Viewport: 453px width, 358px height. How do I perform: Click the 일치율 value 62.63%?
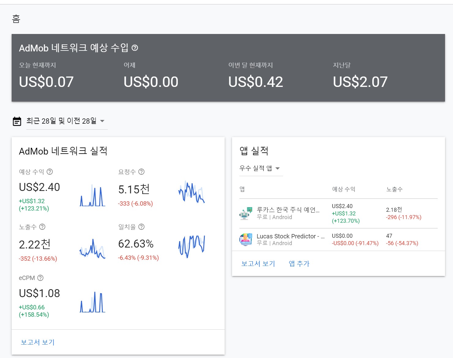tap(136, 244)
